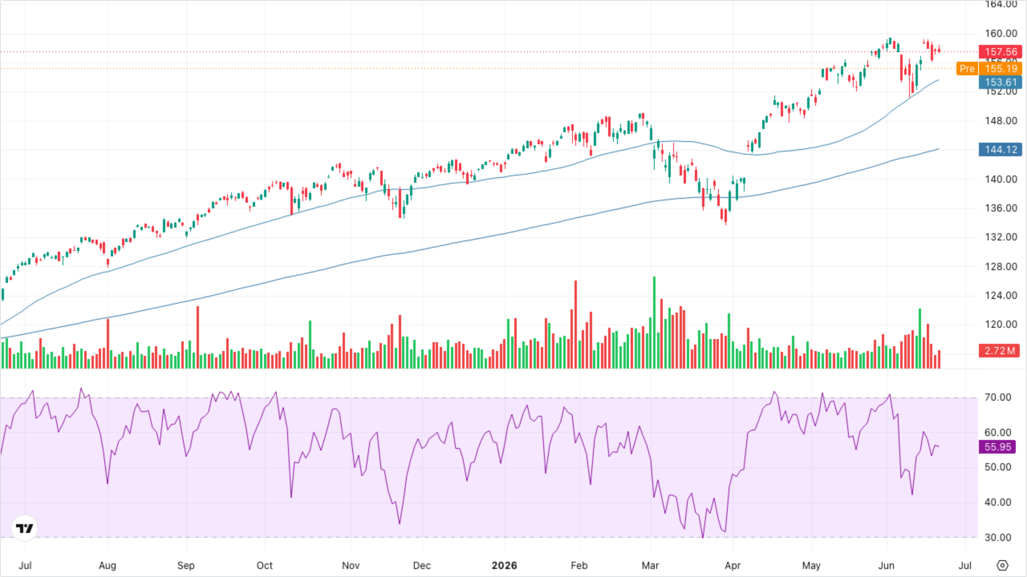Open chart settings gear icon
1027x577 pixels.
coord(1002,565)
